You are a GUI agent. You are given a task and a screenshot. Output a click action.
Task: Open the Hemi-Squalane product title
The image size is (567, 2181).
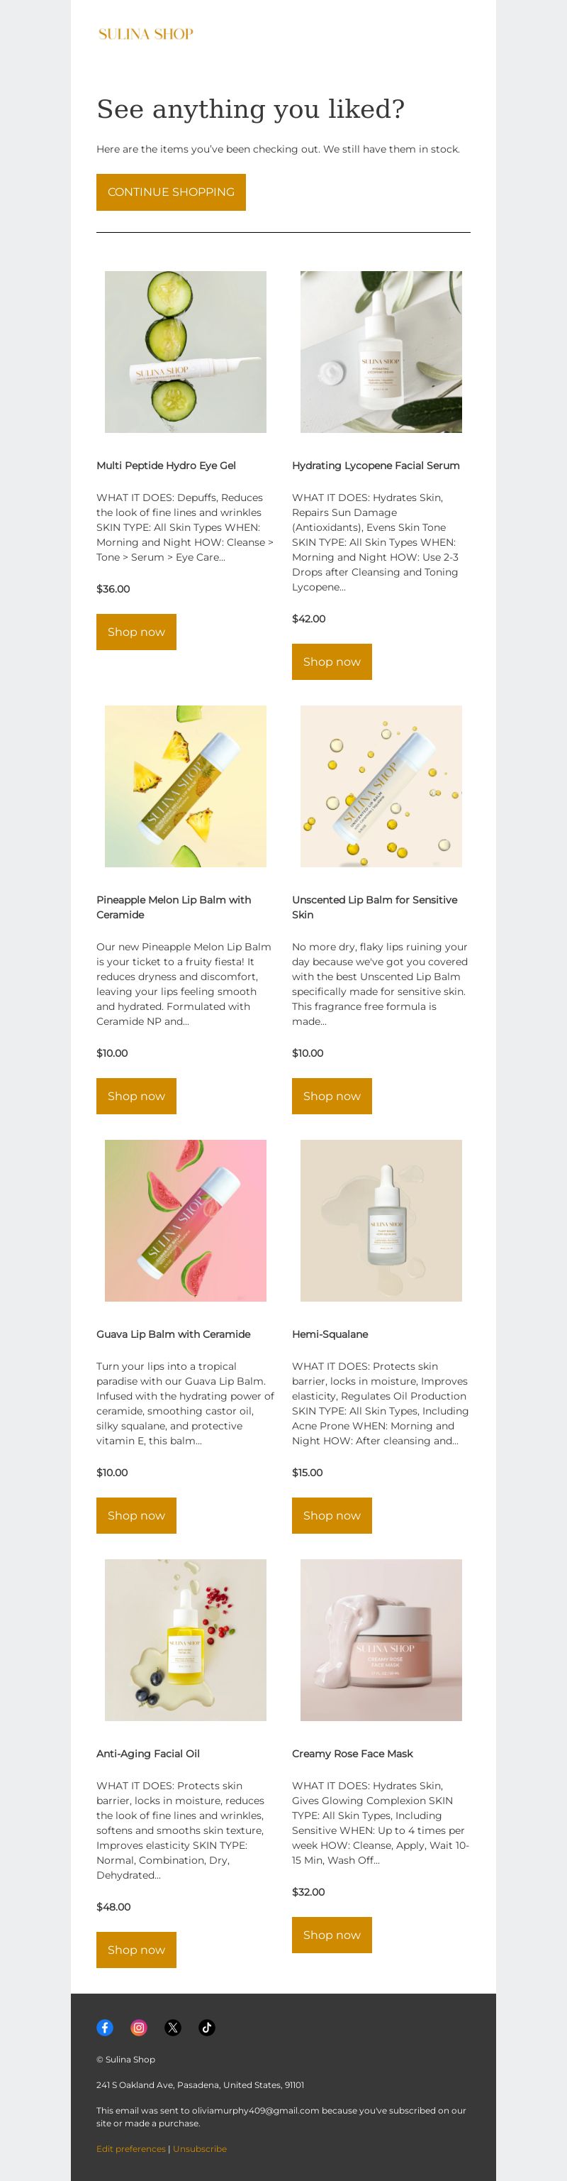(330, 1334)
